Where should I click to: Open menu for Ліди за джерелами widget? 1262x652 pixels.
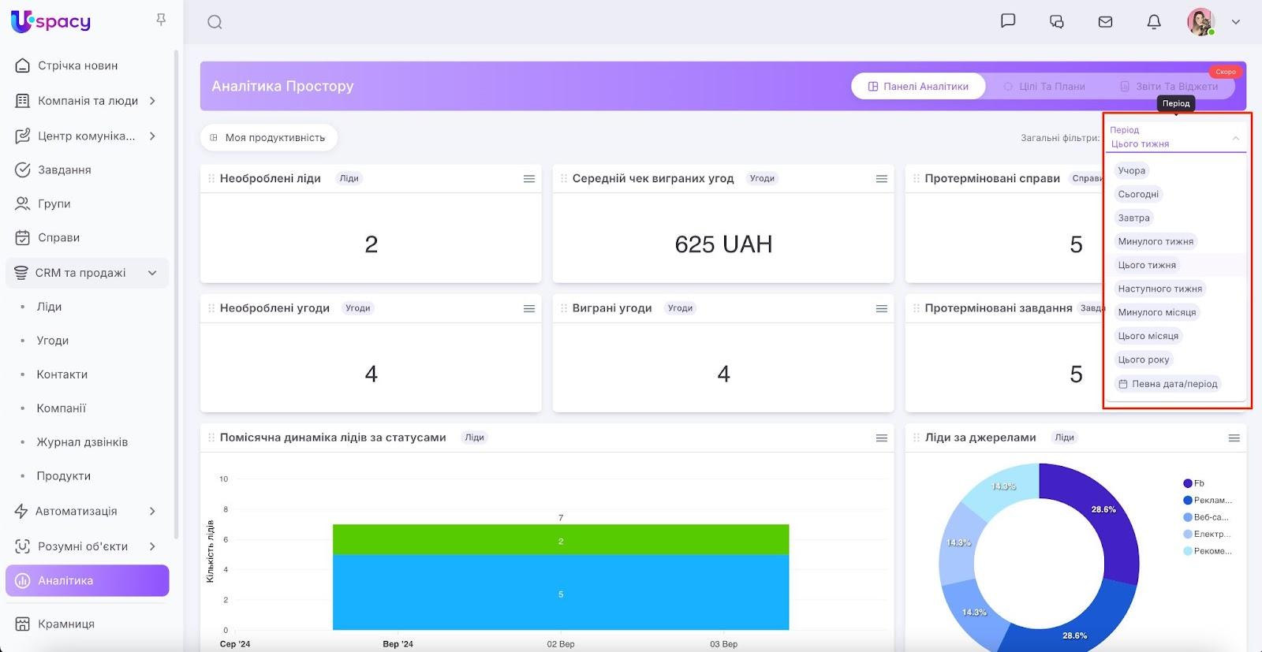[x=1234, y=438]
